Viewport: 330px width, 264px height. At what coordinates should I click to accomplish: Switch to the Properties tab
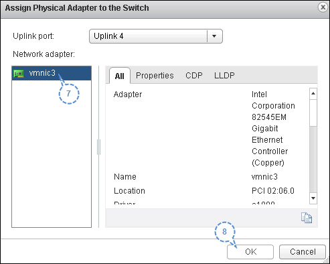[155, 76]
